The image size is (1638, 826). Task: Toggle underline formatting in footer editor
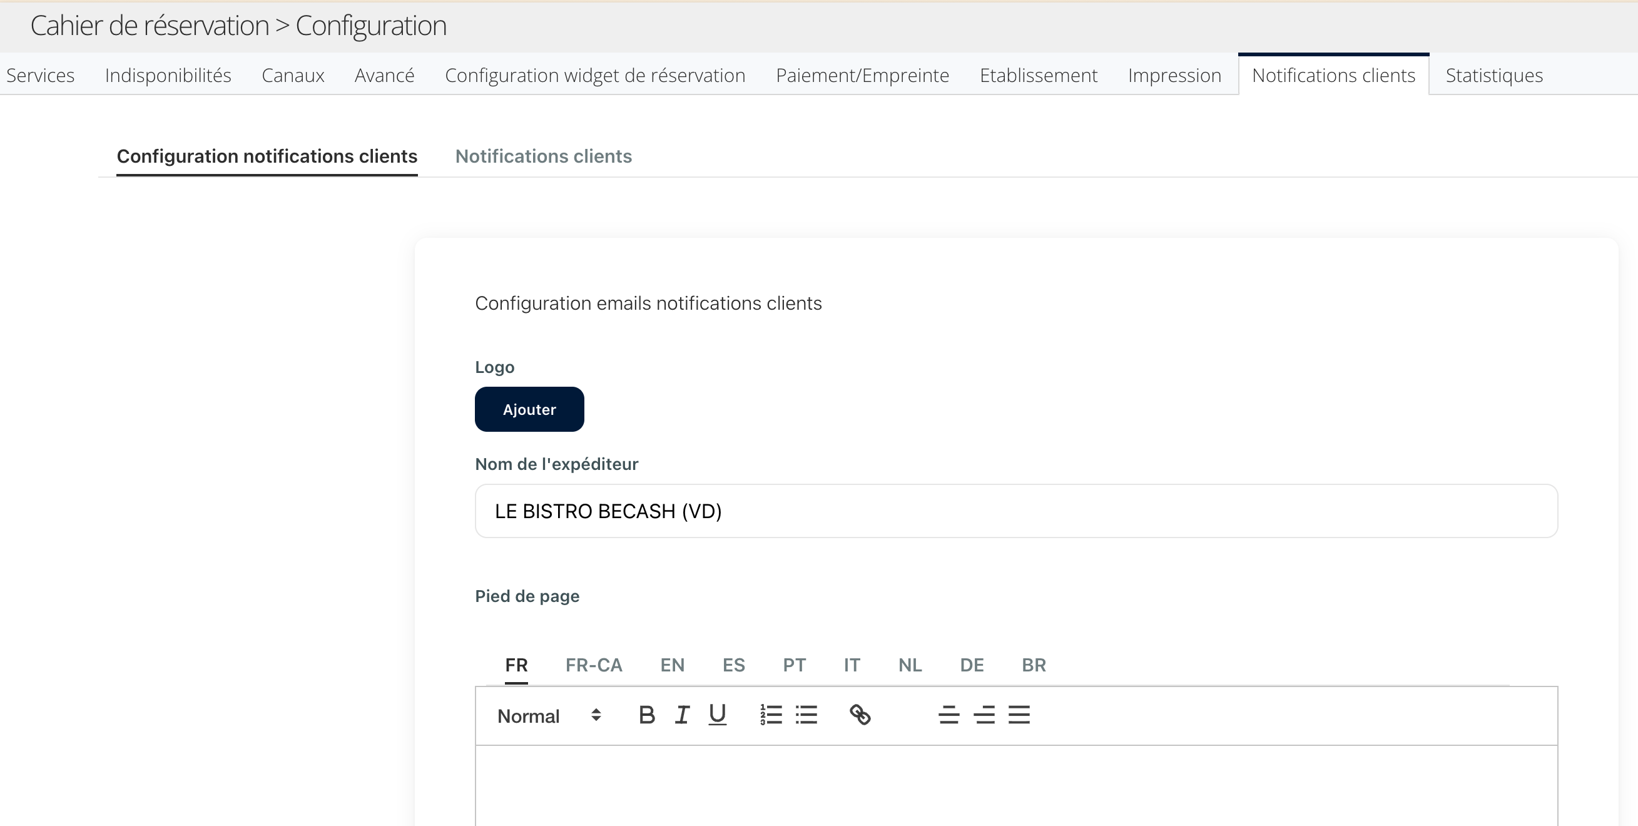tap(717, 715)
